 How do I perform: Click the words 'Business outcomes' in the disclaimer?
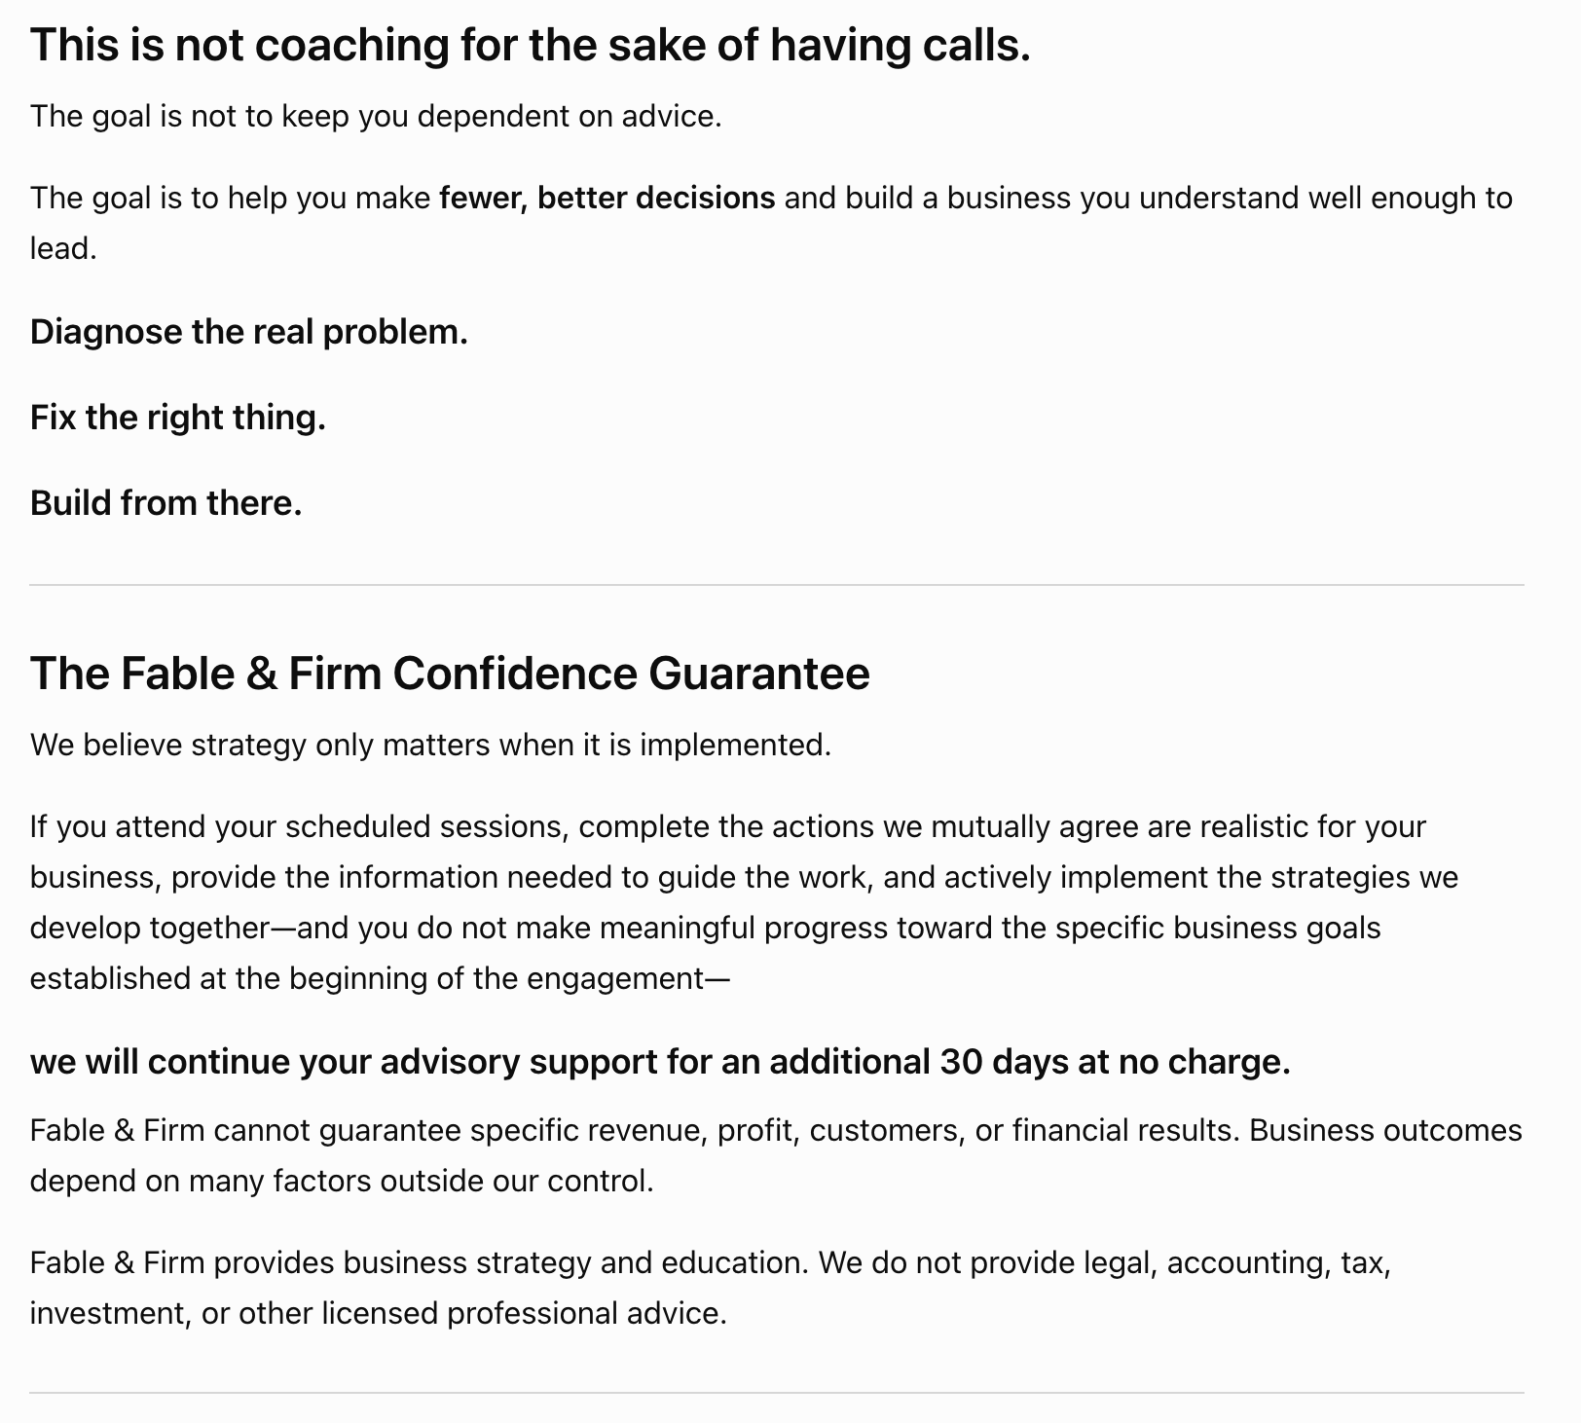click(1385, 1131)
